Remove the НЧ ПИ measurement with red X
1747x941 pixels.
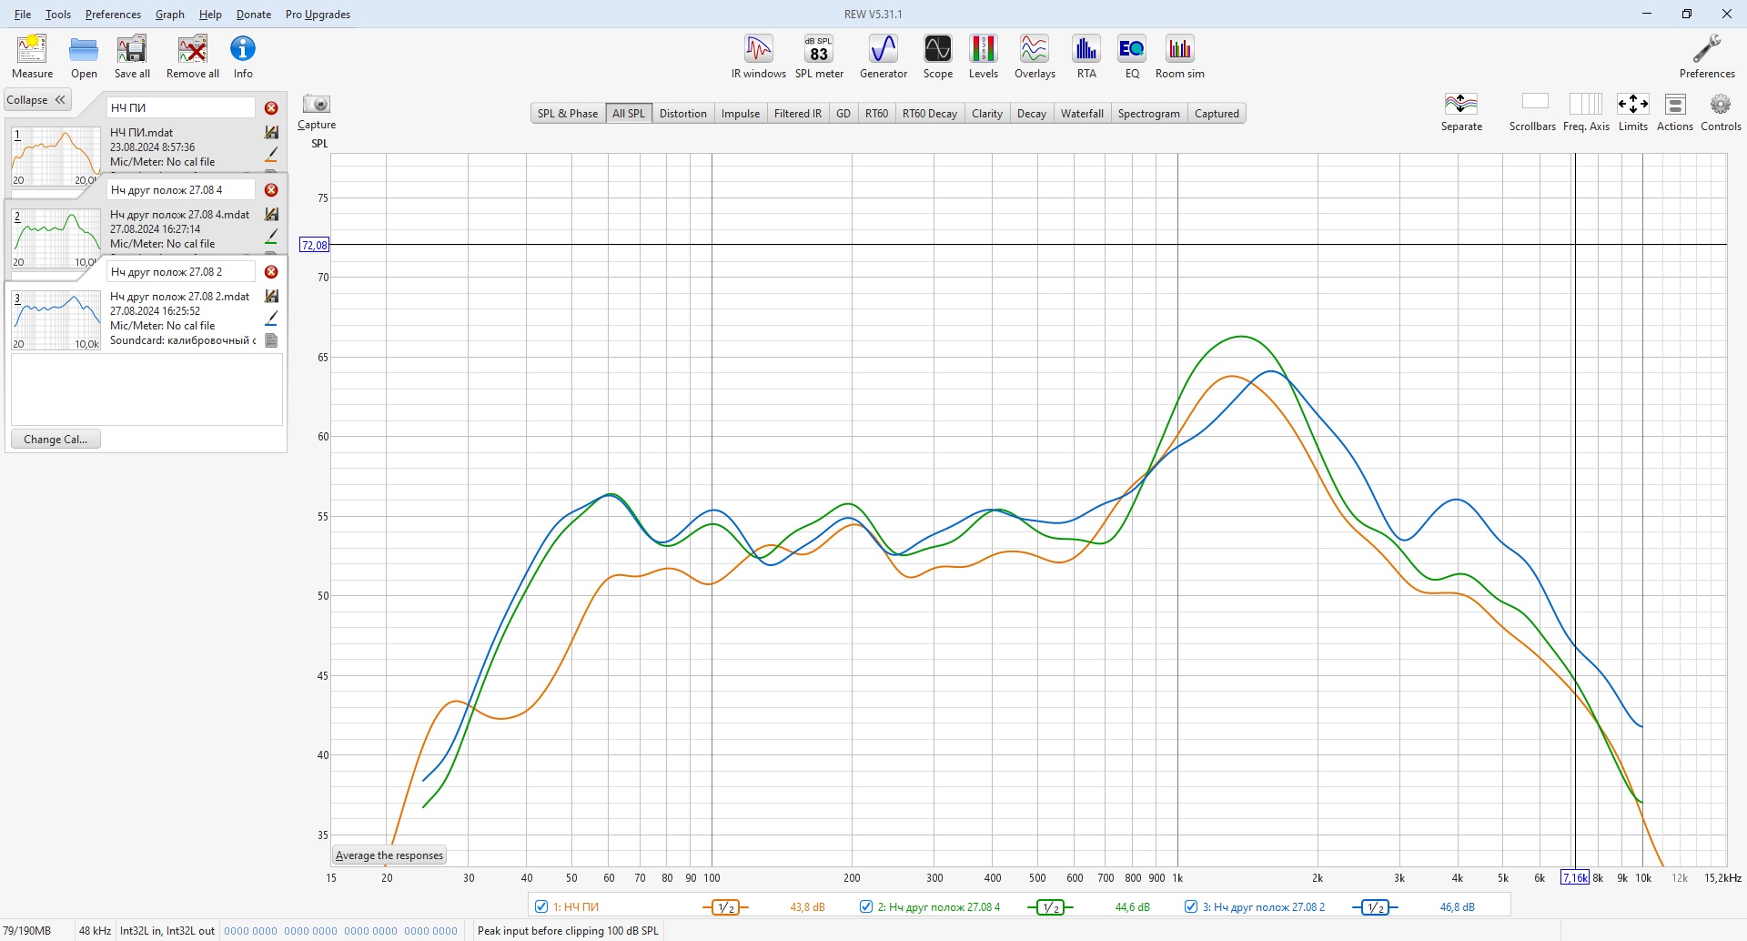click(271, 108)
